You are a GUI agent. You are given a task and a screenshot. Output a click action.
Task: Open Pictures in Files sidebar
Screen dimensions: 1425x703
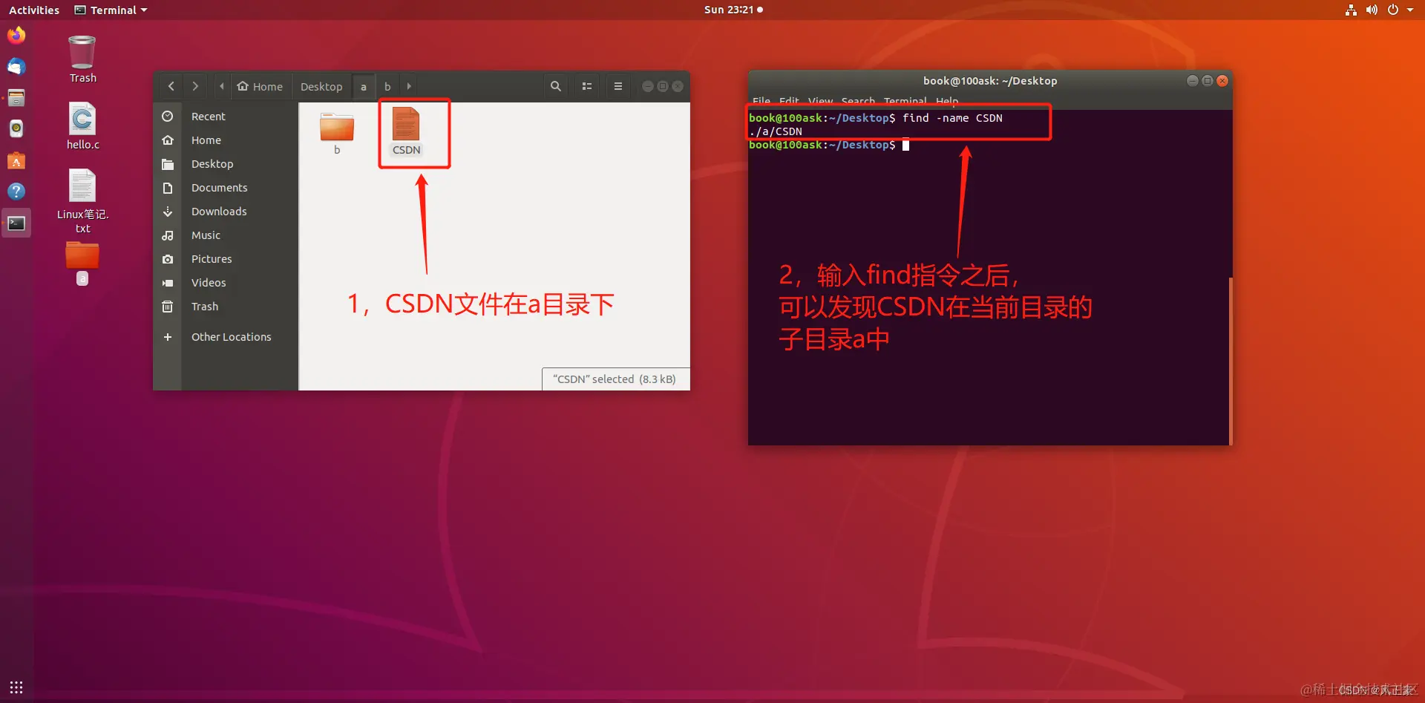click(225, 259)
